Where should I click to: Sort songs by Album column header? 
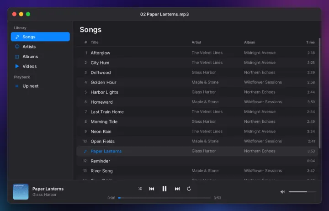point(249,42)
